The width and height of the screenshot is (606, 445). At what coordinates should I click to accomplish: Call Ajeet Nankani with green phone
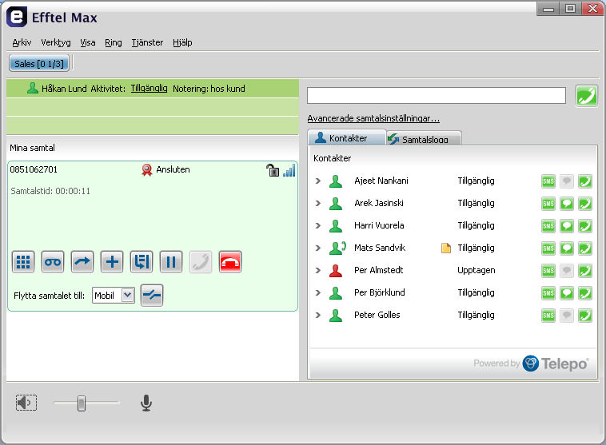(585, 181)
